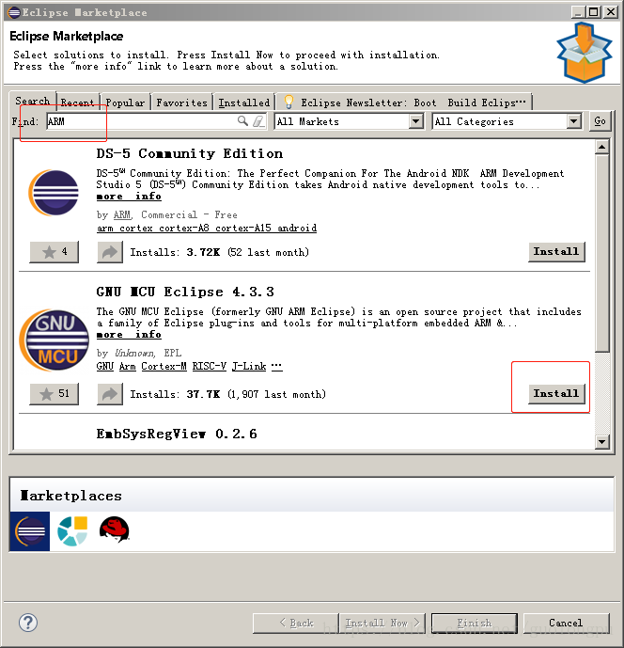The height and width of the screenshot is (648, 624).
Task: Click the Install Now button
Action: point(382,623)
